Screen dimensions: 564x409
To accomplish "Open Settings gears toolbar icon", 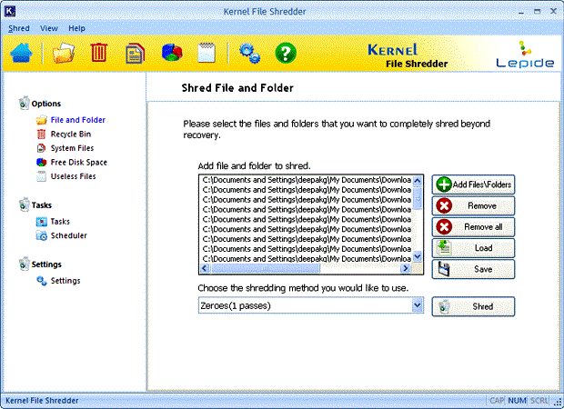I will pyautogui.click(x=249, y=54).
